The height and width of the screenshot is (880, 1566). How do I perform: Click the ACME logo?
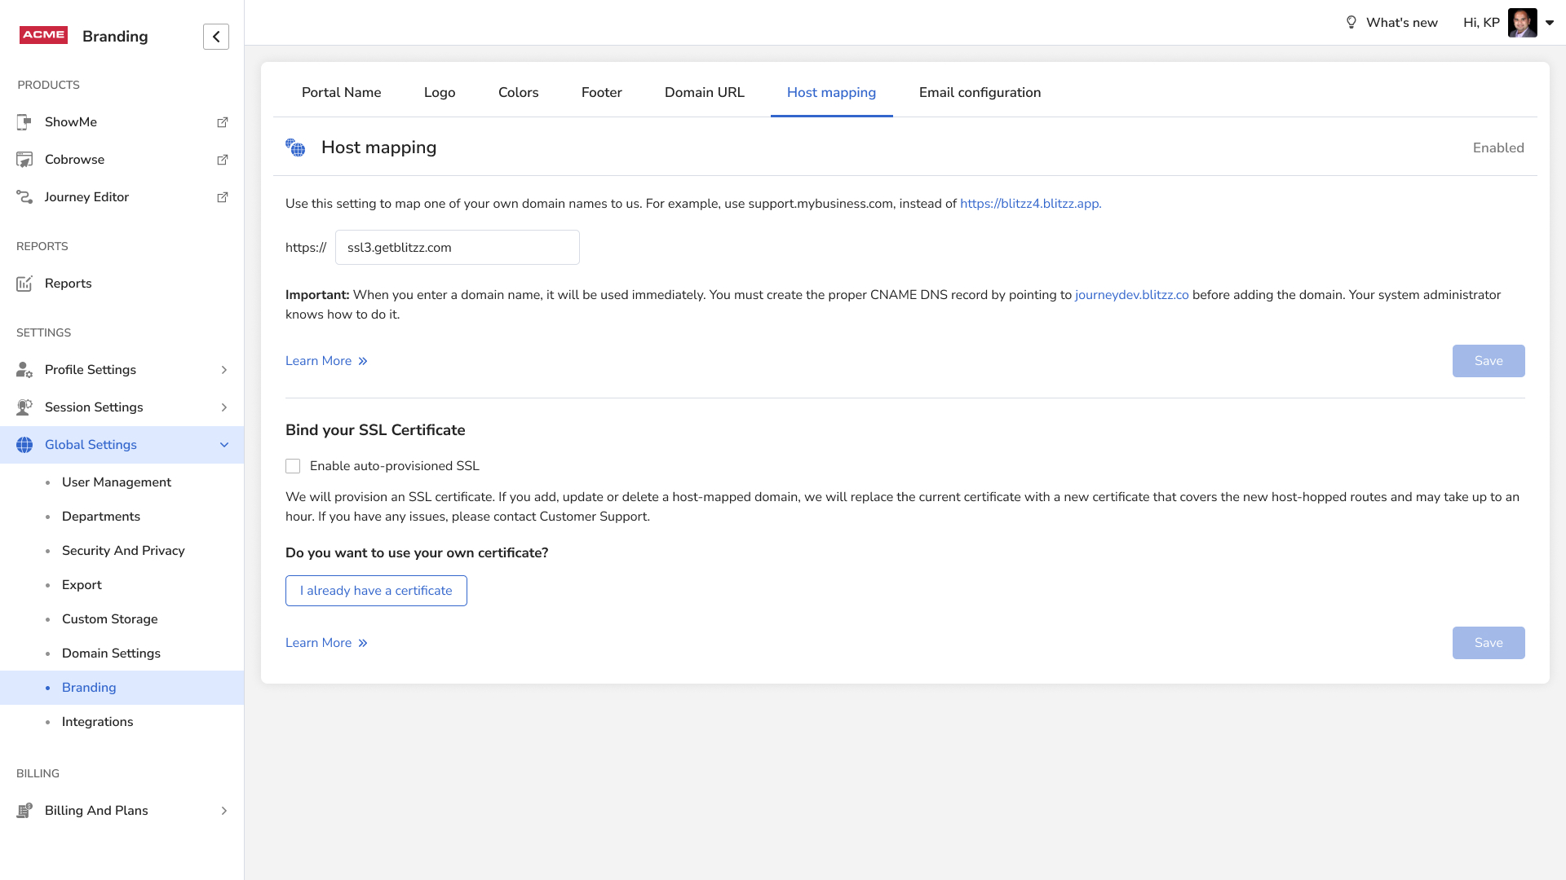click(x=43, y=35)
